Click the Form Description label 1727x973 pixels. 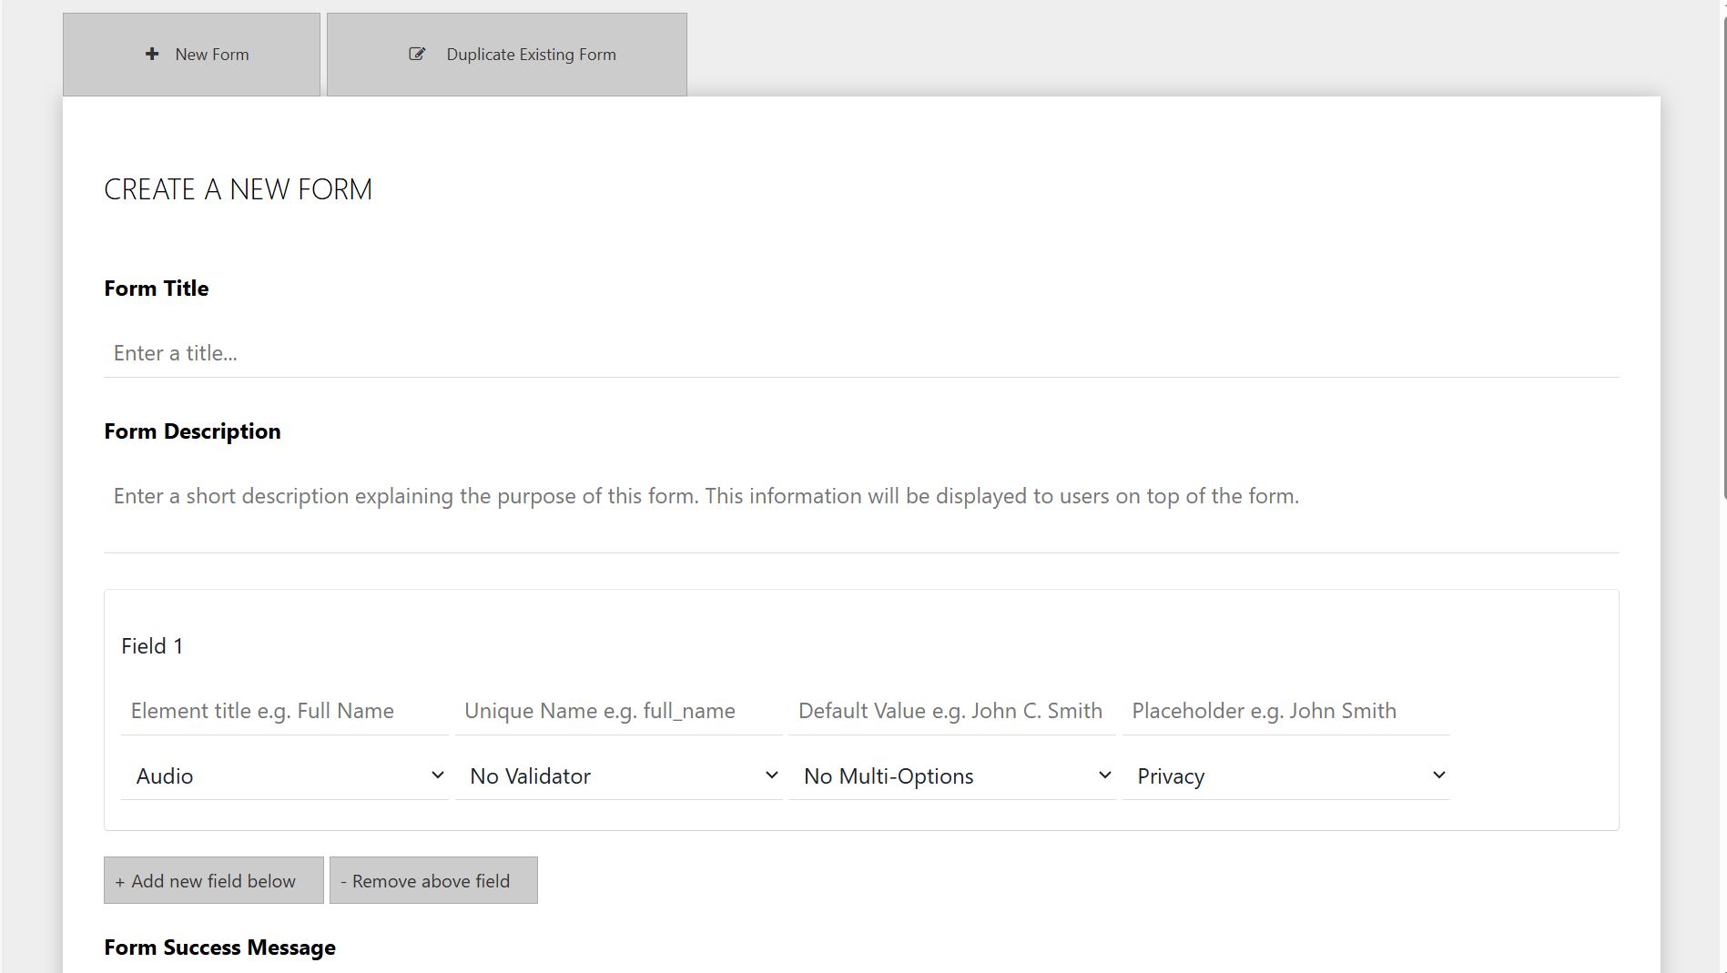(x=192, y=431)
